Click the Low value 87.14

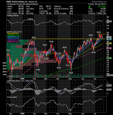[x=21, y=11]
